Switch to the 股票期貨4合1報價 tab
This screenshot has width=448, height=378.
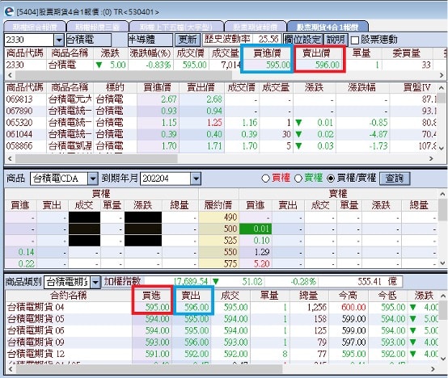point(328,27)
